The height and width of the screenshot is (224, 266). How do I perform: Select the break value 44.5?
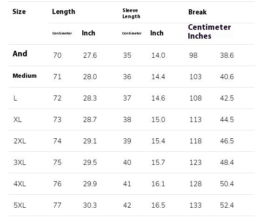[x=227, y=120]
